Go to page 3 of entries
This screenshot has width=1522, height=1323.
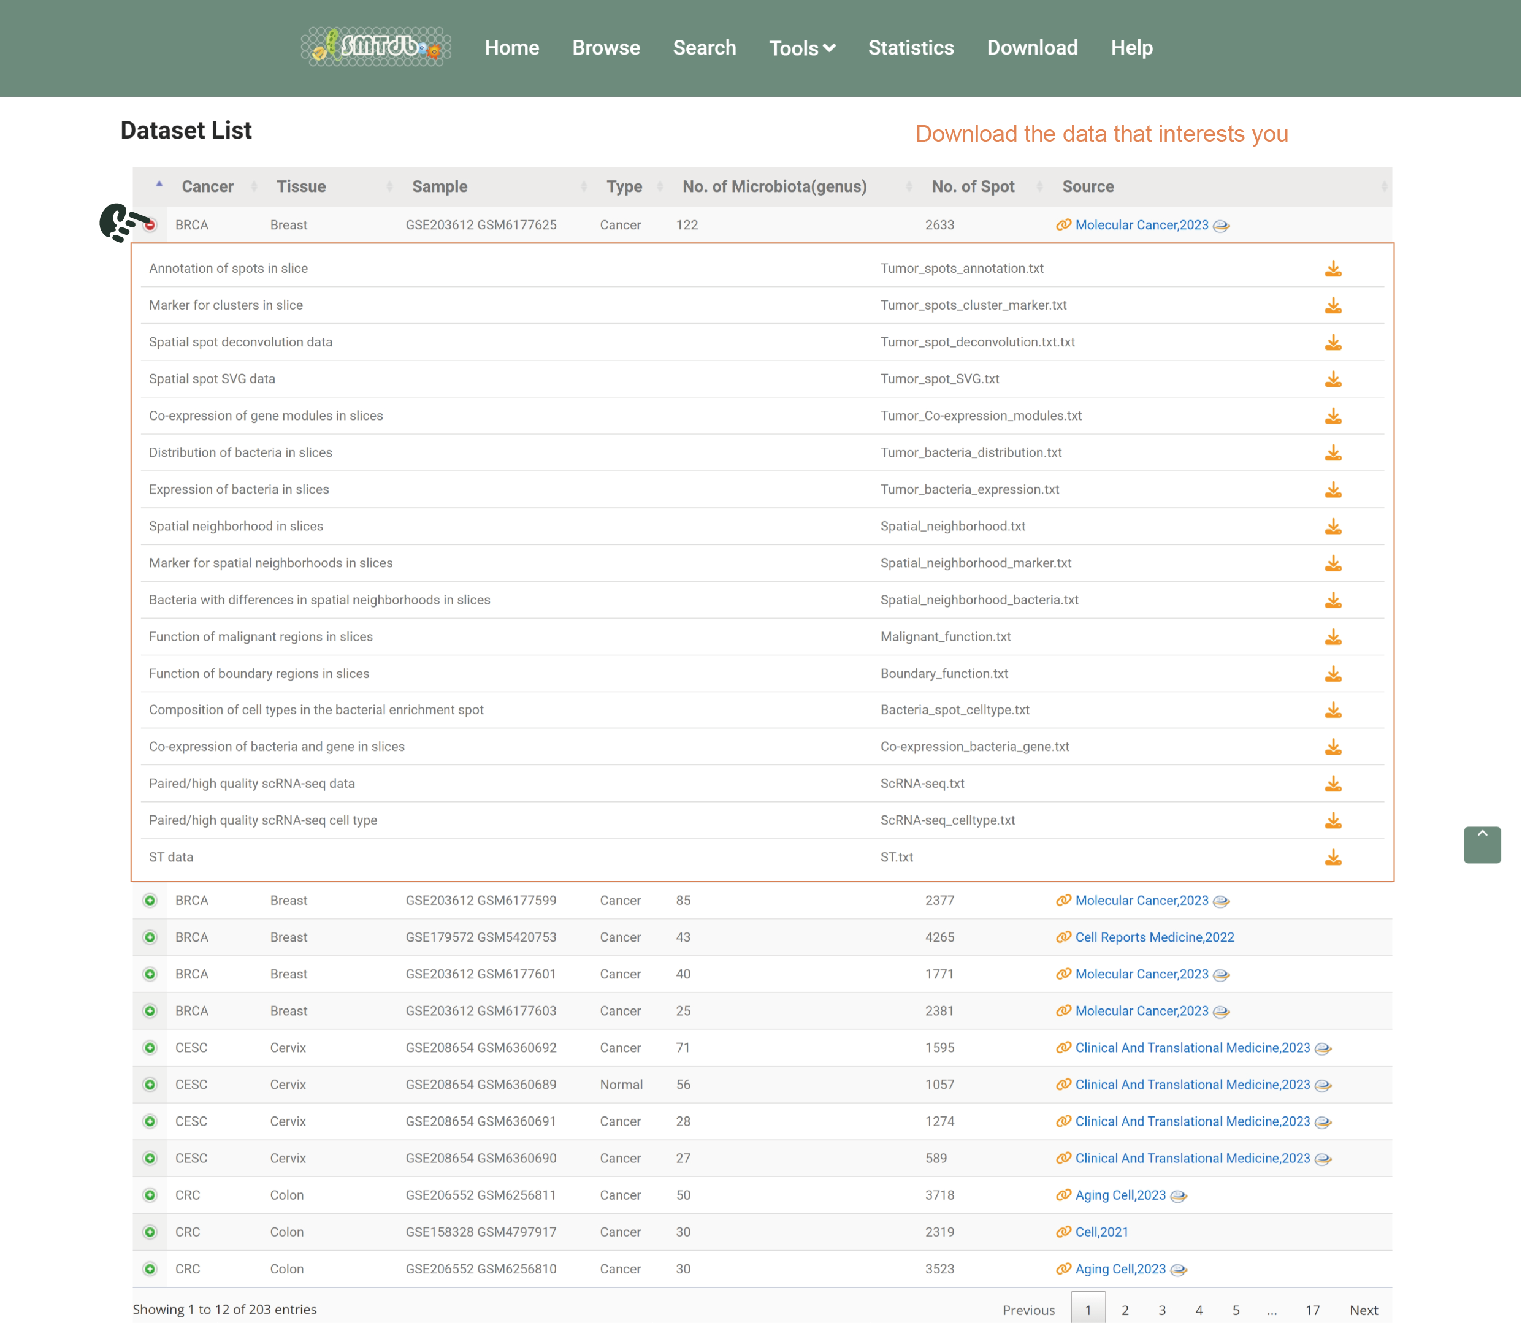tap(1161, 1311)
